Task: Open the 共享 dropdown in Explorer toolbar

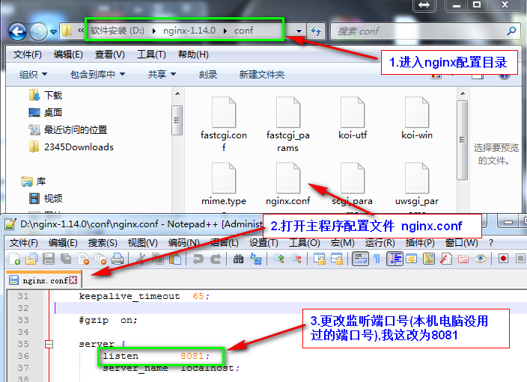Action: coord(162,74)
